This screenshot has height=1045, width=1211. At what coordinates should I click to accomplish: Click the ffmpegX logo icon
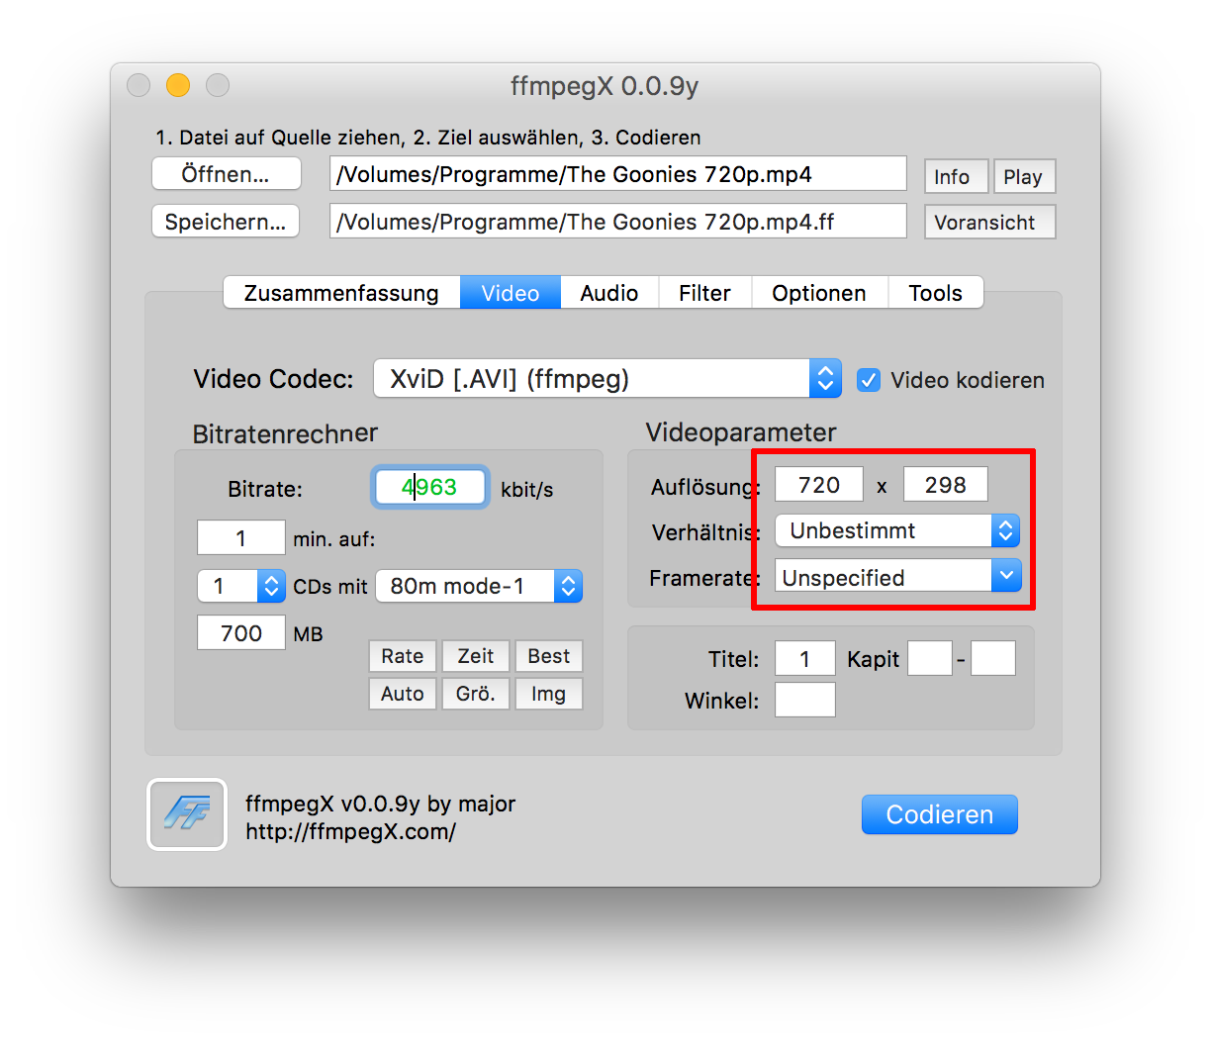click(x=187, y=814)
